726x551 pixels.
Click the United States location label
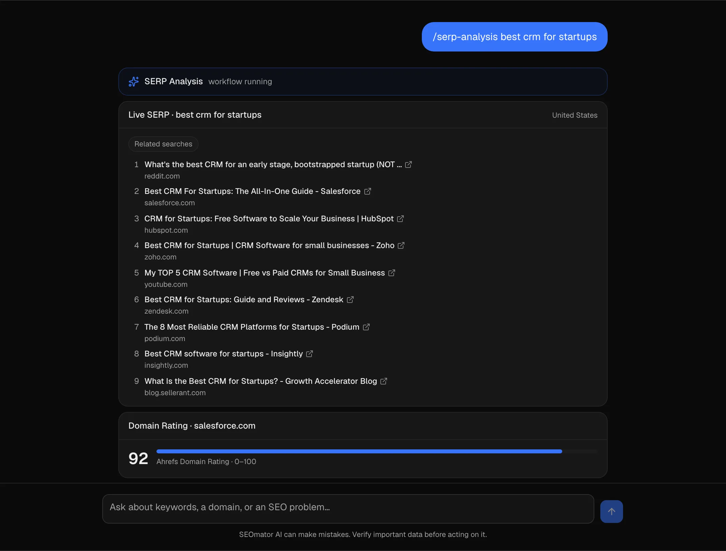[575, 115]
